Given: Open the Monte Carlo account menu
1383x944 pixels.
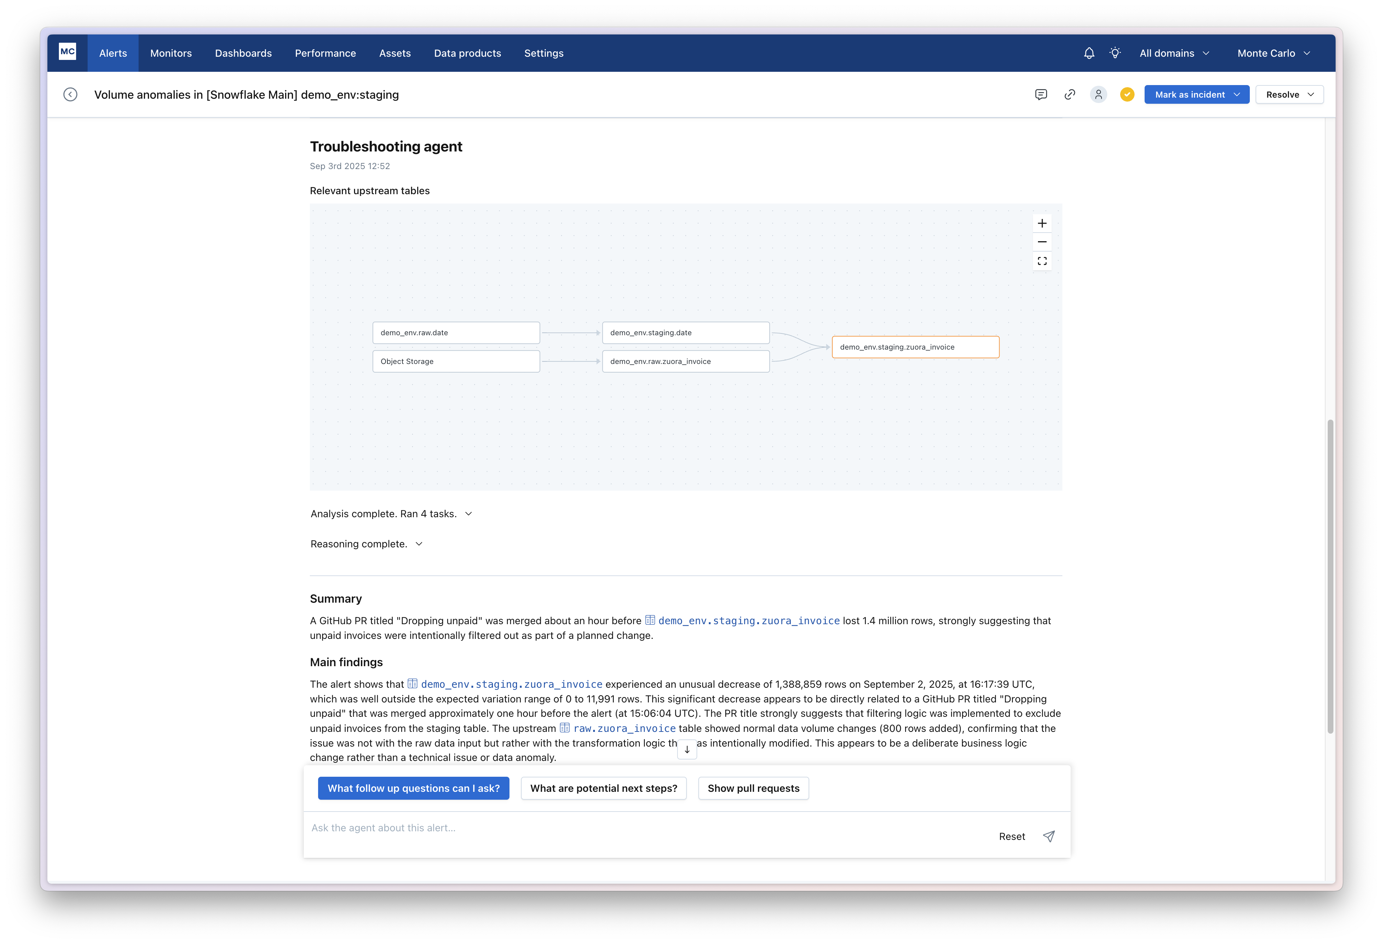Looking at the screenshot, I should [x=1273, y=53].
